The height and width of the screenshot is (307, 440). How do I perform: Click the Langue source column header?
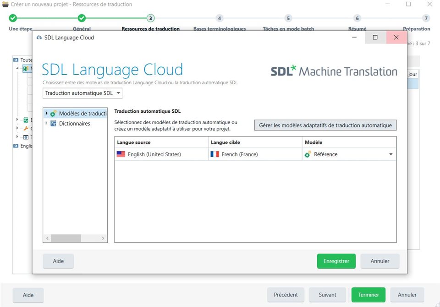click(161, 143)
